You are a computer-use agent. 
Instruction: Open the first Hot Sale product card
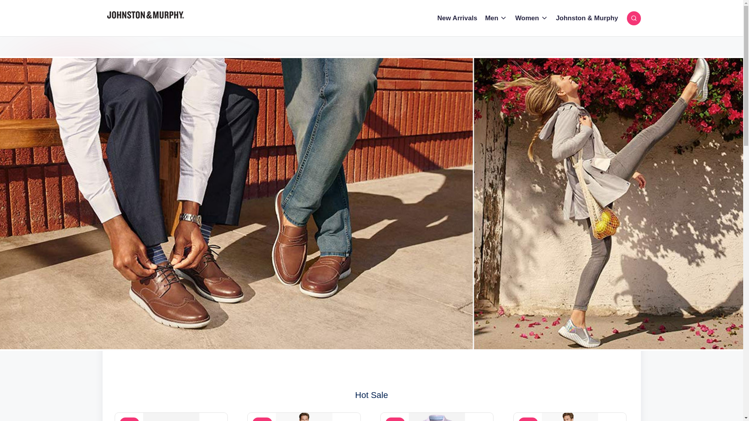tap(171, 417)
